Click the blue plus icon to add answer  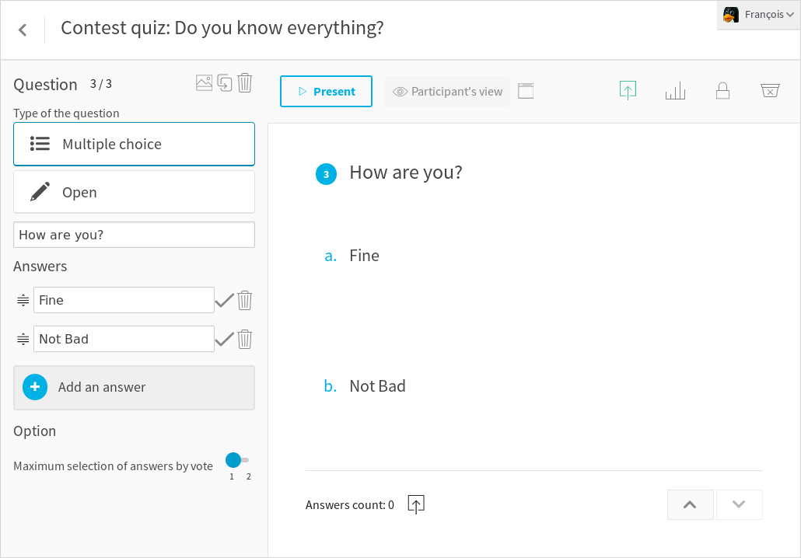coord(35,387)
